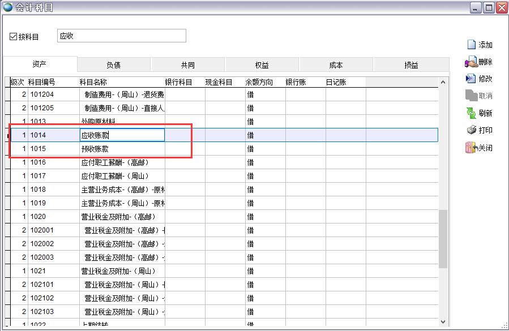Screen dimensions: 509x331
Task: Toggle the 按科目 checkbox
Action: (14, 37)
